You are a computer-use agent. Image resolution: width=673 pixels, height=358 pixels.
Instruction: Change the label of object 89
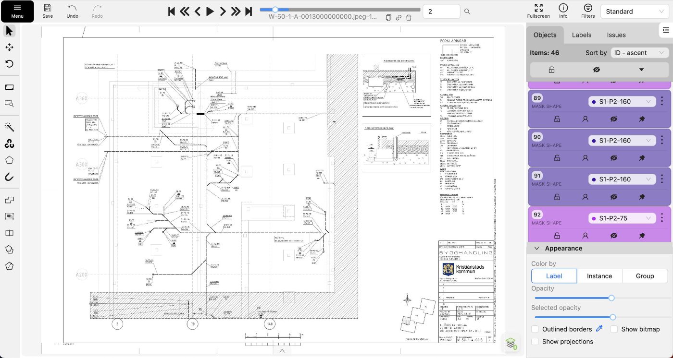[x=622, y=102]
